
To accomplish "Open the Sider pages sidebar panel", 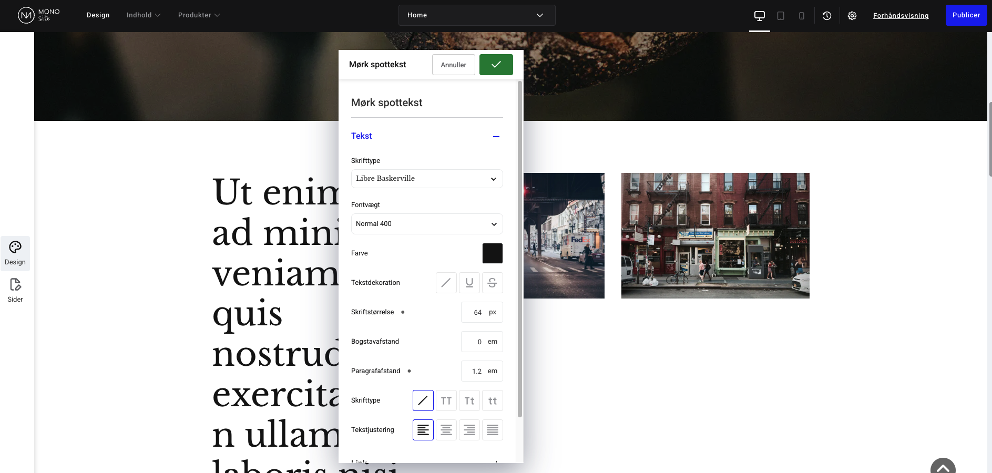I will [15, 290].
